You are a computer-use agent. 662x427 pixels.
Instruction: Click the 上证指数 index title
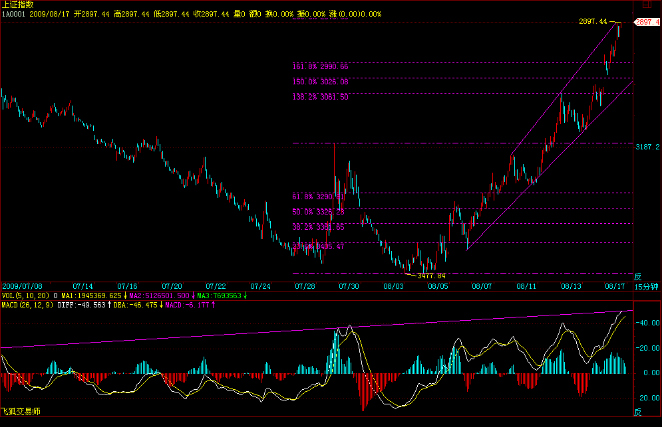[17, 4]
